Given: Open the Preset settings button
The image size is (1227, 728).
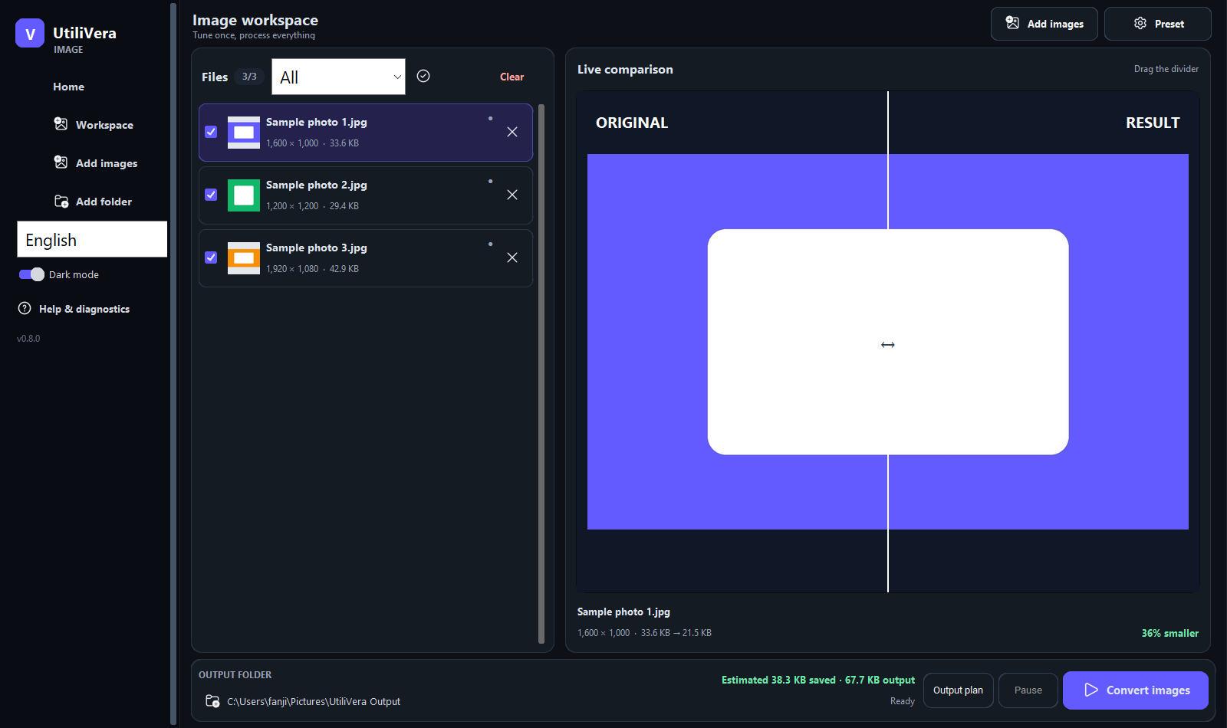Looking at the screenshot, I should [1157, 24].
